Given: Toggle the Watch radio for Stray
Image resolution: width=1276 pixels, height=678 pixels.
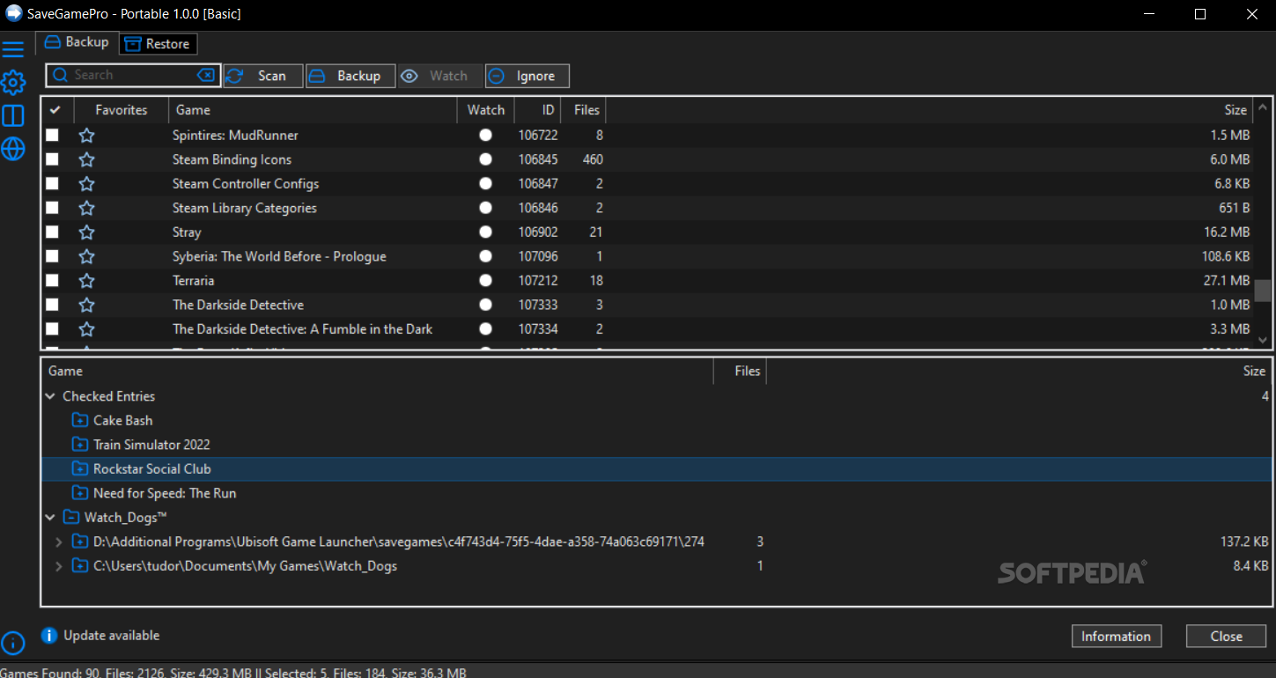Looking at the screenshot, I should (485, 232).
